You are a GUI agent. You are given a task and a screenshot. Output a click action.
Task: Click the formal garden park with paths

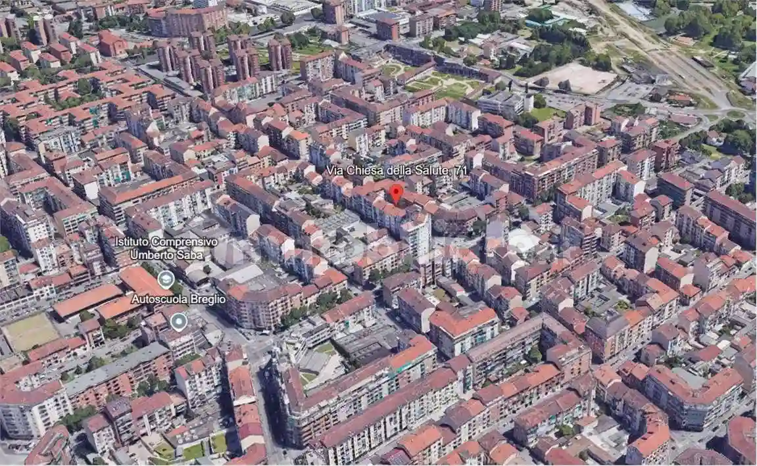[x=437, y=84]
